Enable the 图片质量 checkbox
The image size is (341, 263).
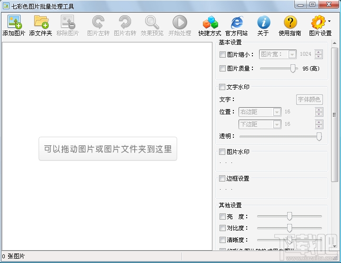(x=222, y=68)
